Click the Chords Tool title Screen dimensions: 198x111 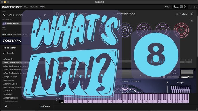pos(125,14)
